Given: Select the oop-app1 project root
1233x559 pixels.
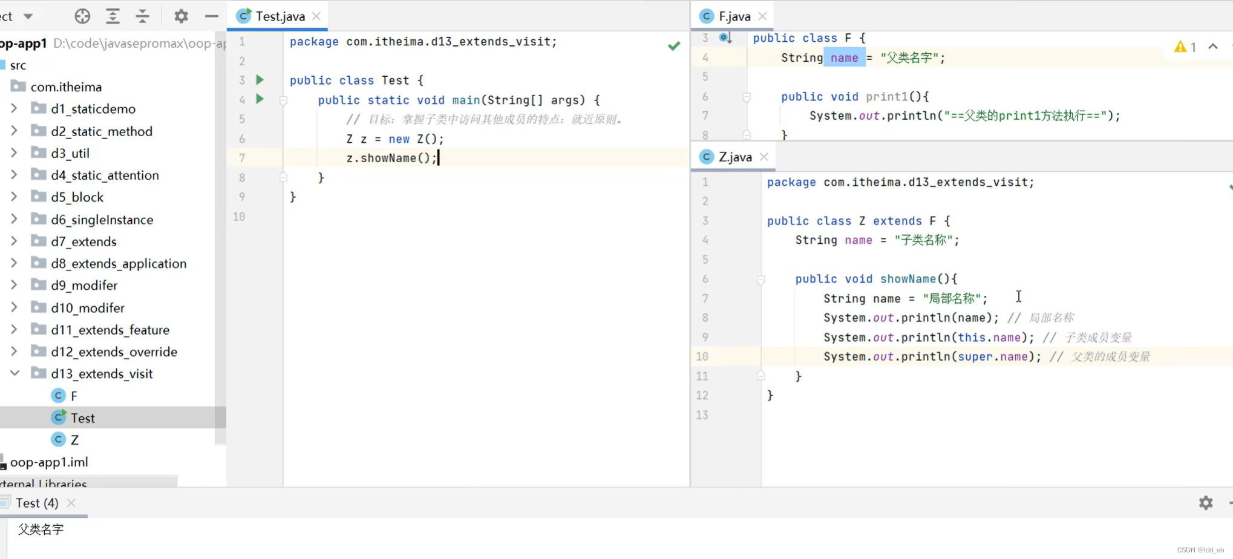Looking at the screenshot, I should click(24, 43).
